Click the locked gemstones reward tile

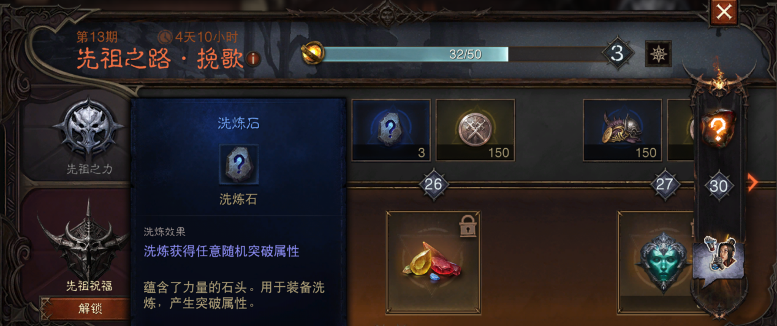click(433, 262)
